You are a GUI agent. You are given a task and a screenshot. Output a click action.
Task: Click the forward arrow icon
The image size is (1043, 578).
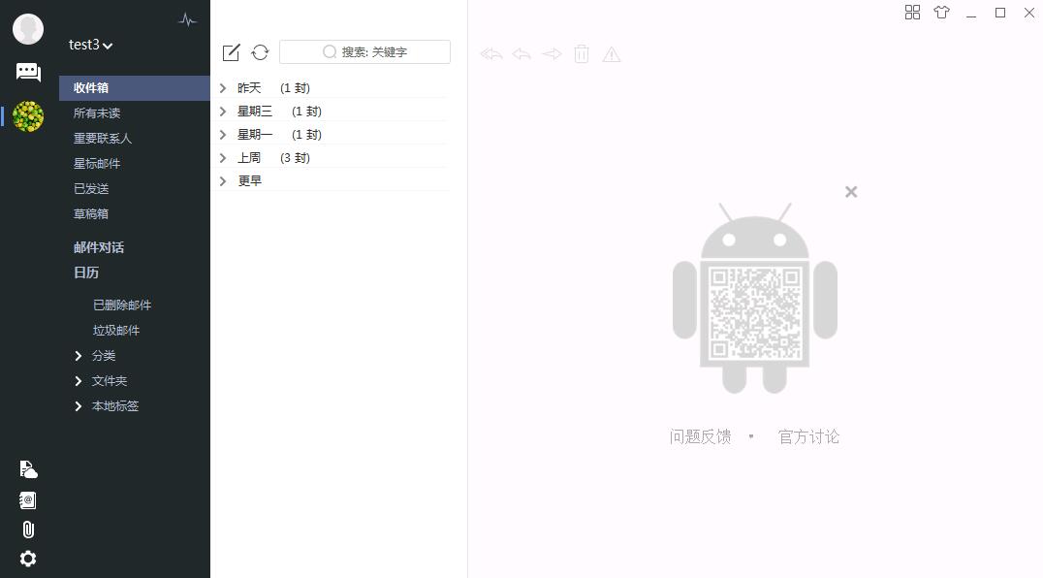click(552, 54)
